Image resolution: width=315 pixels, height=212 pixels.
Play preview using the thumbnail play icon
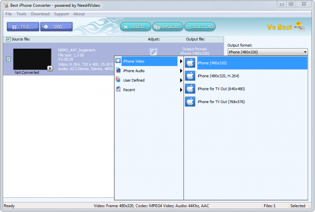coord(50,69)
